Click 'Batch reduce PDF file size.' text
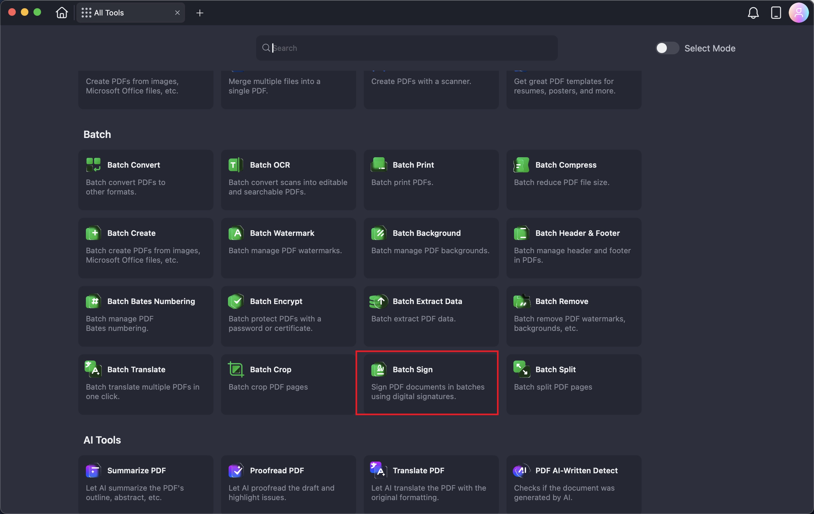This screenshot has height=514, width=814. click(x=562, y=182)
